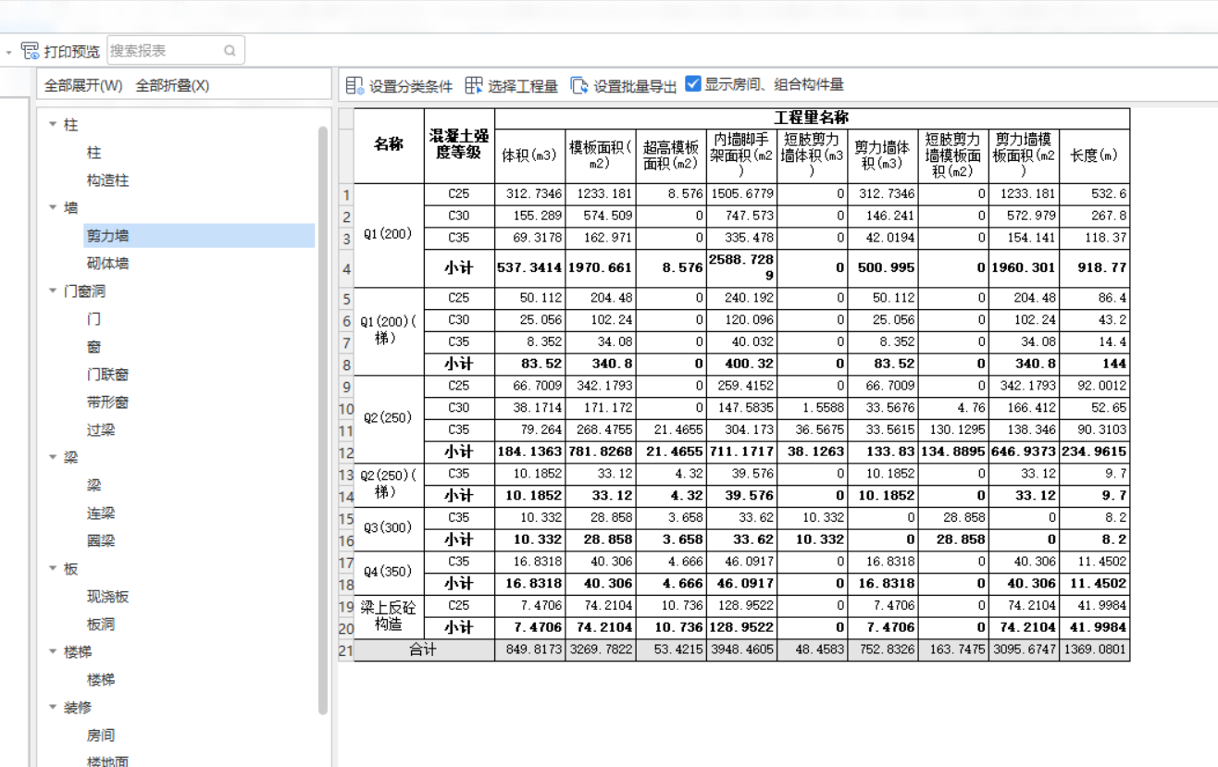Click the cell value 2588.7289
The width and height of the screenshot is (1218, 767).
tap(741, 268)
